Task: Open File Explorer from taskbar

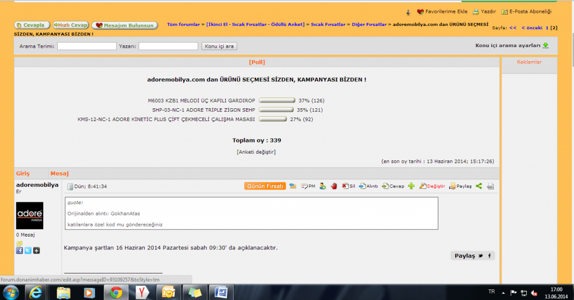Action: [63, 293]
